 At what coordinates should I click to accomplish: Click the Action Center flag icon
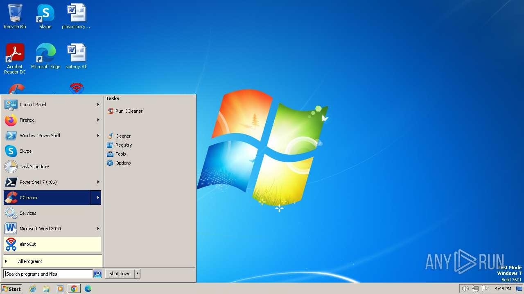point(486,289)
